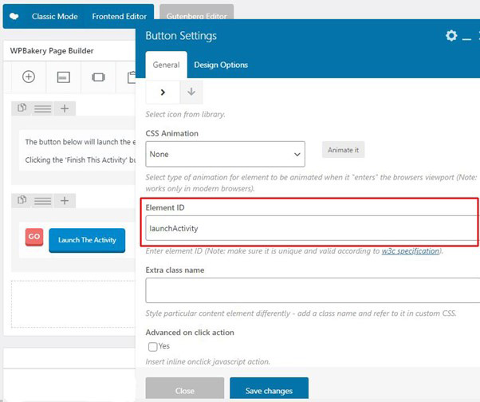Switch to the Design Options tab
Screen dimensions: 480x402
tap(221, 65)
